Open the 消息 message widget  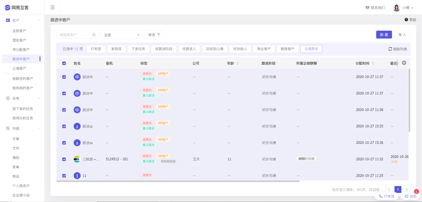[x=410, y=196]
